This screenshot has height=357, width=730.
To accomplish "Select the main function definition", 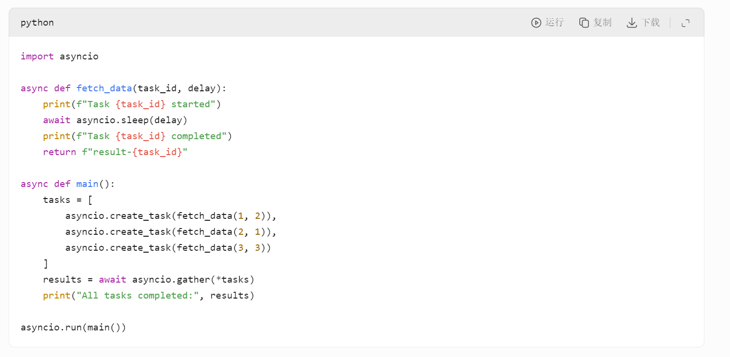I will click(87, 184).
